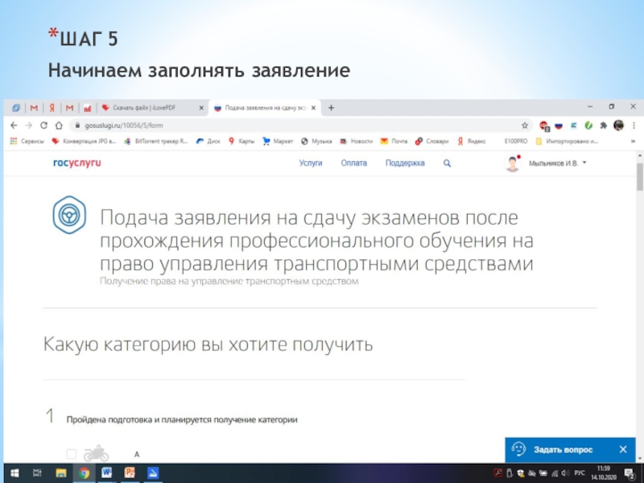Launch PowerPoint from the taskbar

click(x=130, y=473)
